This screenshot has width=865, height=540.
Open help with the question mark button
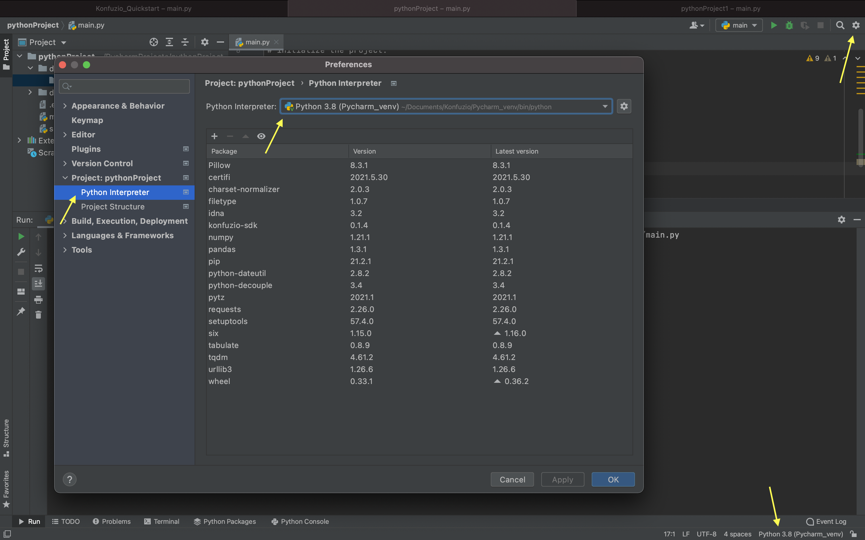pos(69,479)
